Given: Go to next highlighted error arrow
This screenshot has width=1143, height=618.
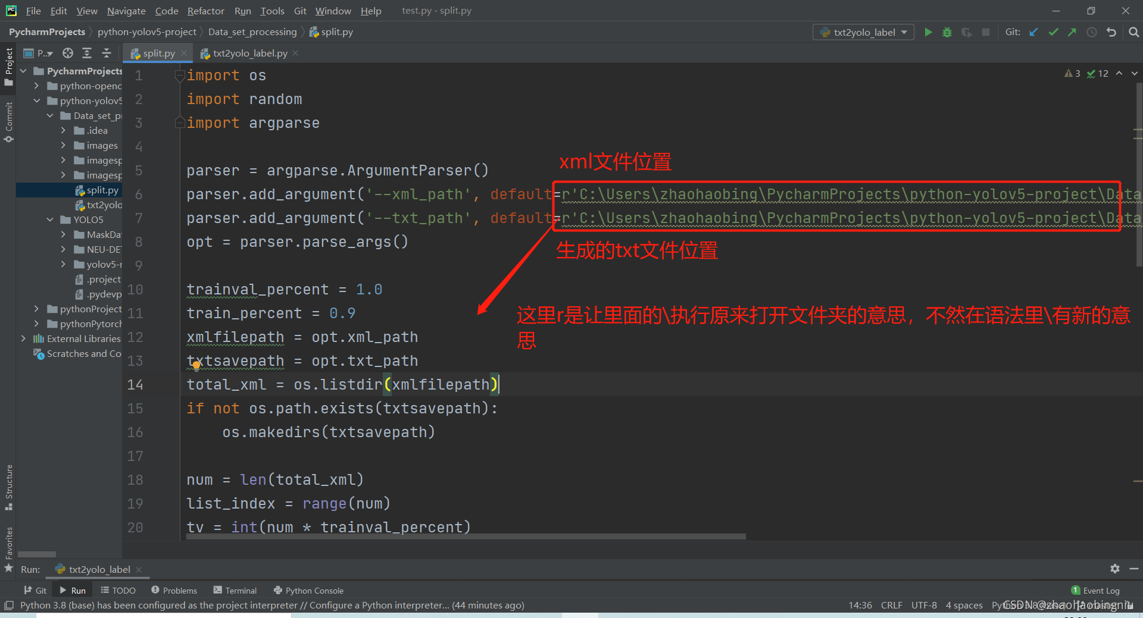Looking at the screenshot, I should click(x=1134, y=73).
